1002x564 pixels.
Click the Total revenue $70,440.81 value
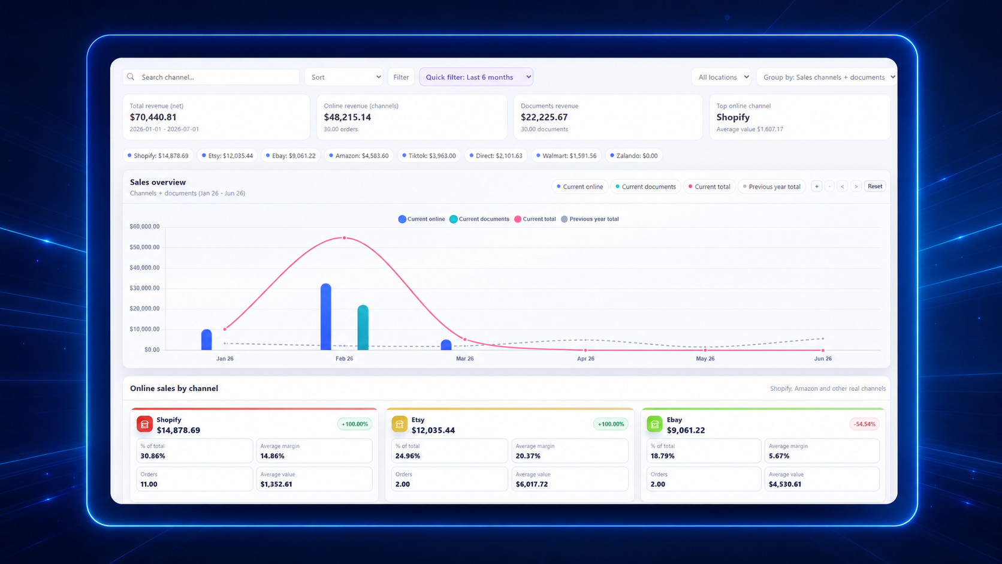point(153,117)
